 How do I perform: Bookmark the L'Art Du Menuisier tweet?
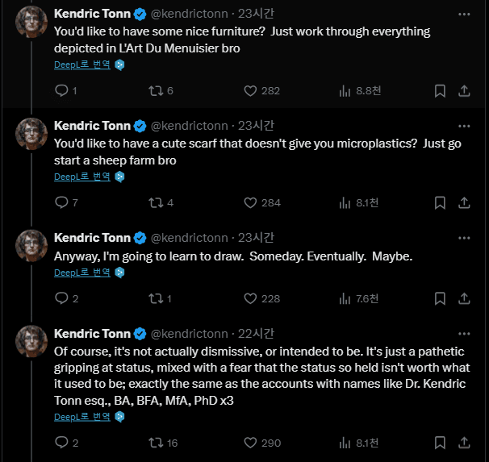tap(440, 91)
